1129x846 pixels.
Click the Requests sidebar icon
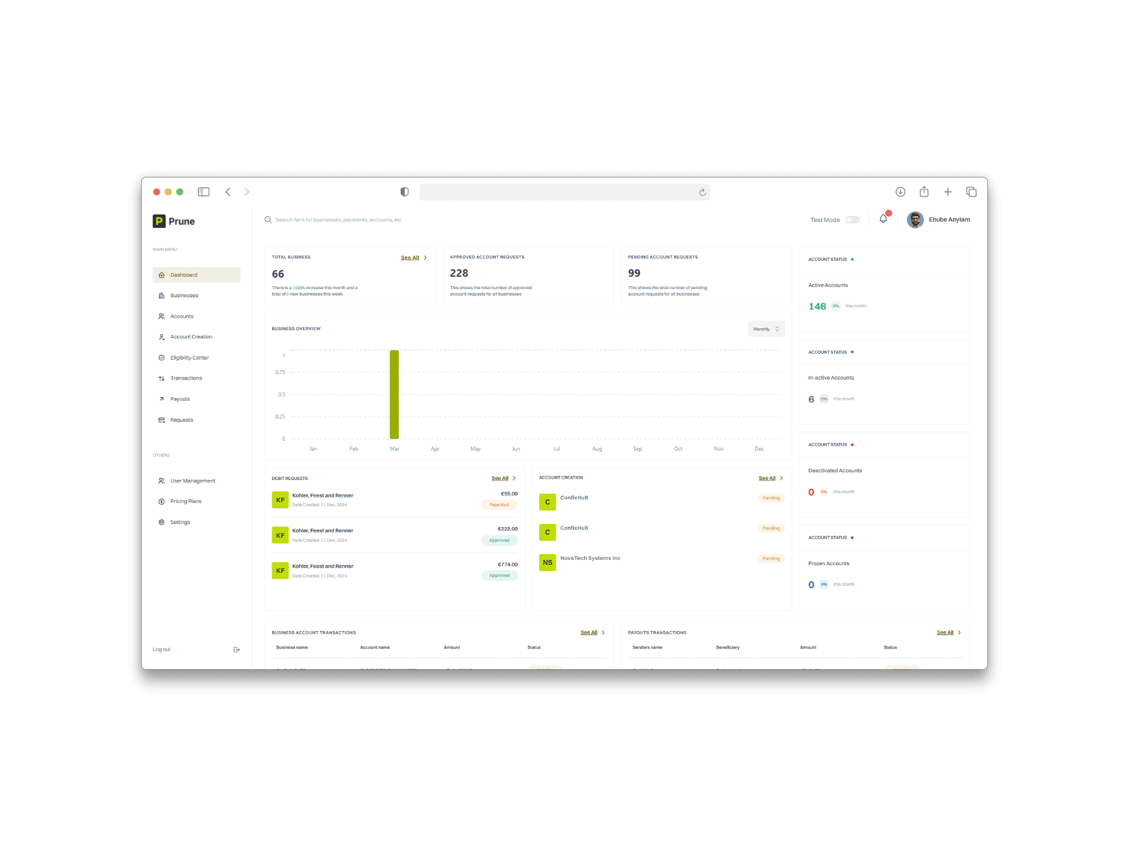[x=162, y=420]
